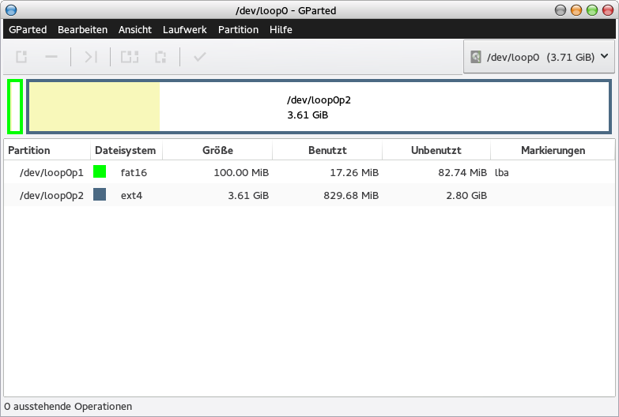Click the 2.80 GiB unused value

pyautogui.click(x=466, y=195)
